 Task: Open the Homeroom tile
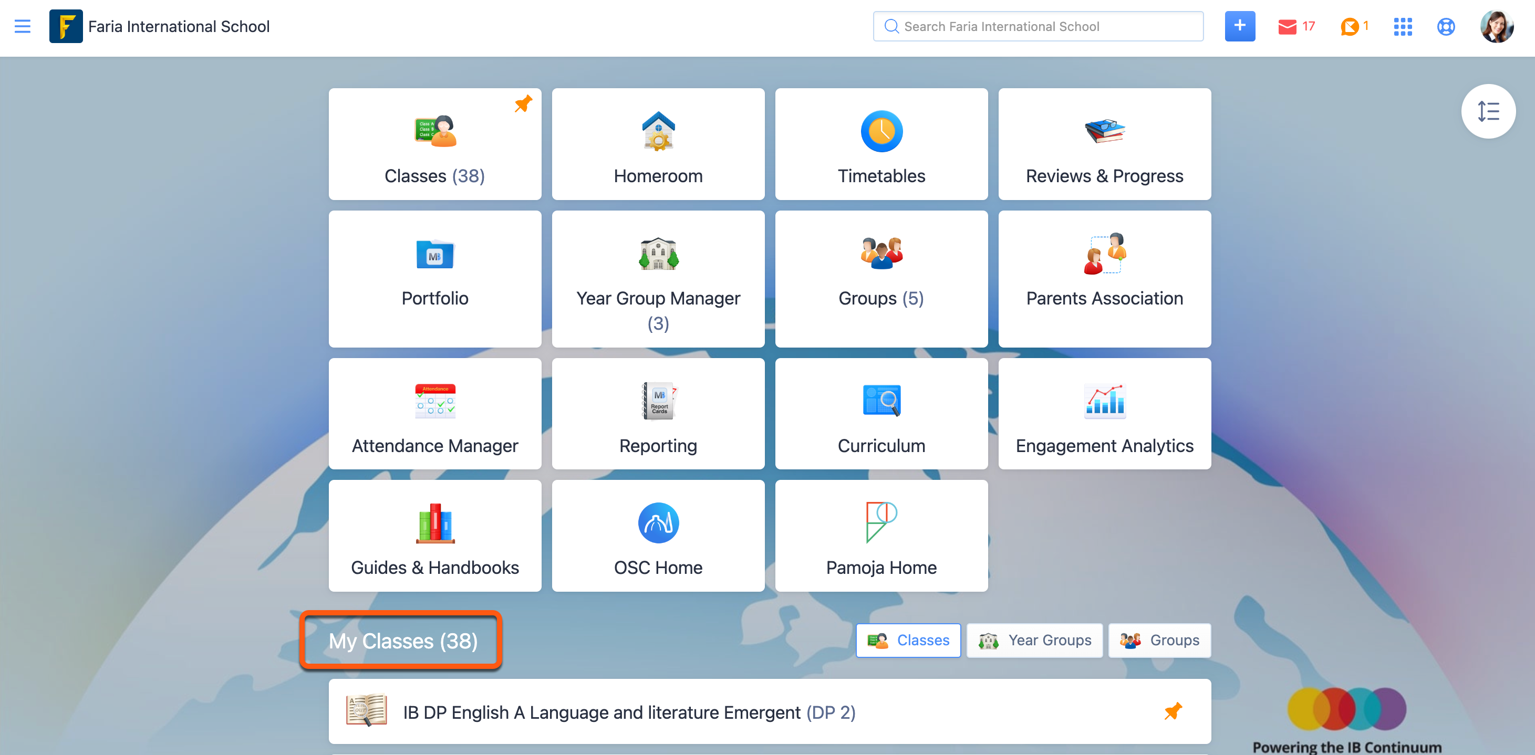pos(658,144)
